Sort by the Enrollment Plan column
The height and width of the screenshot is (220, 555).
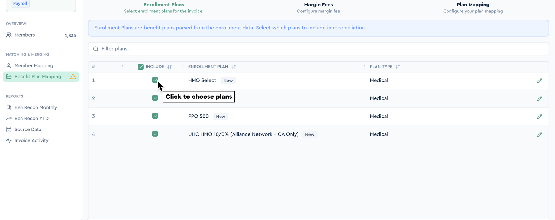[234, 67]
